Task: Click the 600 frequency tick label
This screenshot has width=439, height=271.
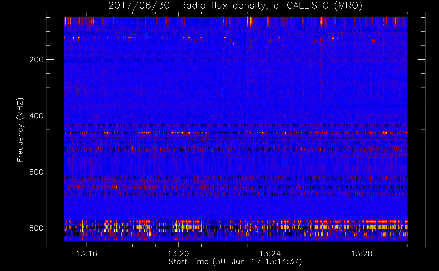Action: click(36, 172)
